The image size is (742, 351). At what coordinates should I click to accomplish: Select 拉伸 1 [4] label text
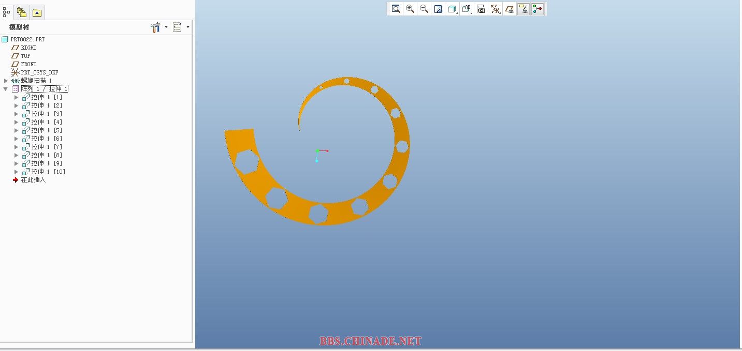(47, 122)
